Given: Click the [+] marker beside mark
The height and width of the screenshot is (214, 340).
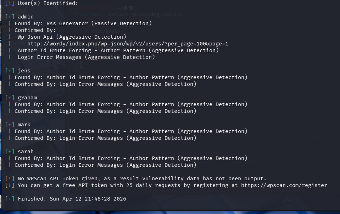Looking at the screenshot, I should [10, 125].
